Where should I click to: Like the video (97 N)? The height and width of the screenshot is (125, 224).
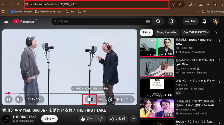click(87, 119)
